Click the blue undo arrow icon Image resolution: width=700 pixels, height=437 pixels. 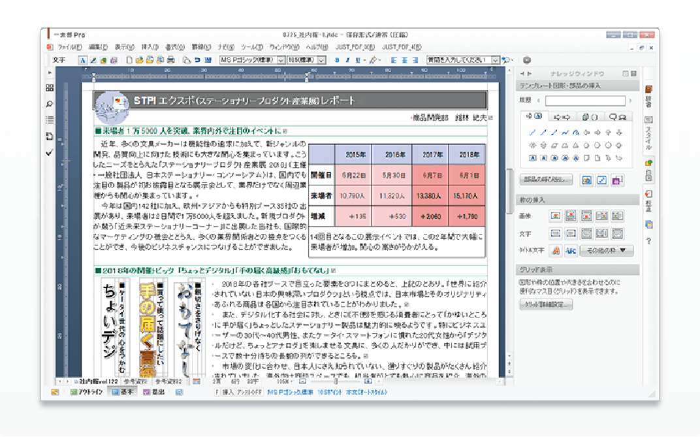197,60
